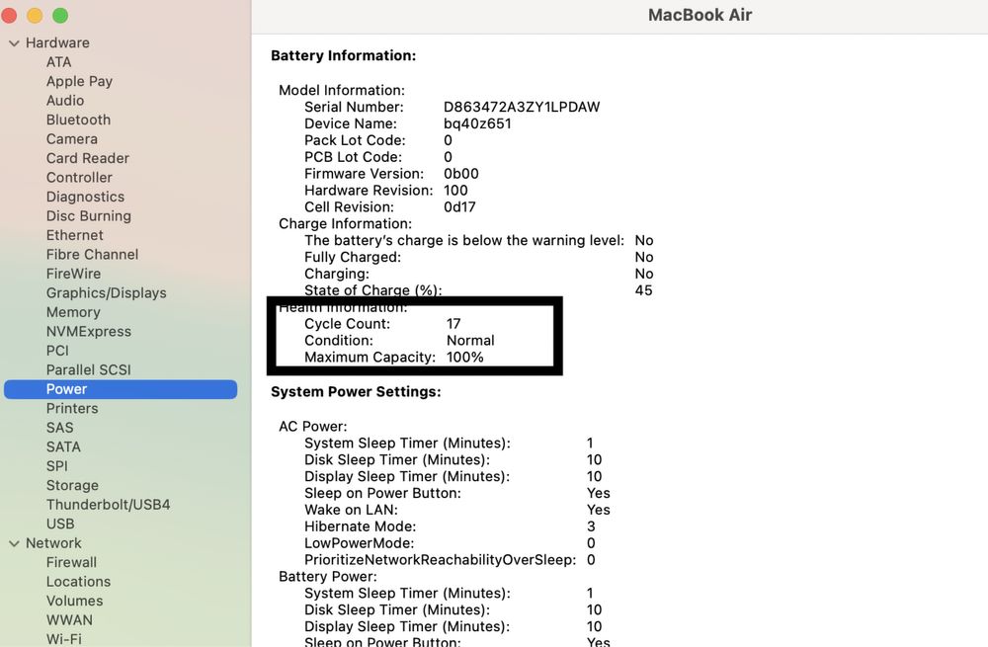Click the yellow minimize window button
The image size is (988, 647).
point(35,15)
